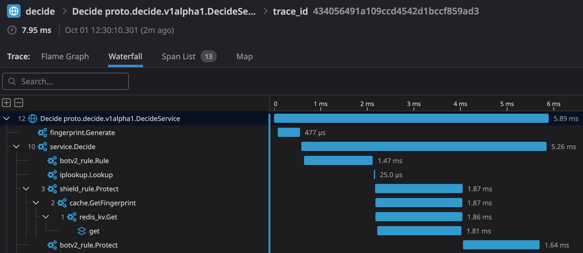Click the search magnifier icon
583x253 pixels.
[x=12, y=81]
